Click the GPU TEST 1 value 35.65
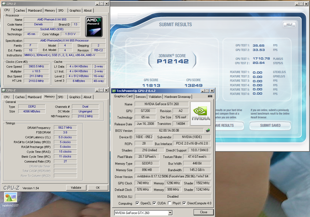The width and height of the screenshot is (310, 217). [x=259, y=46]
